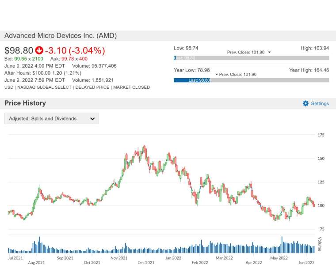Click the day range Last price bar
336x272 pixels.
click(252, 58)
